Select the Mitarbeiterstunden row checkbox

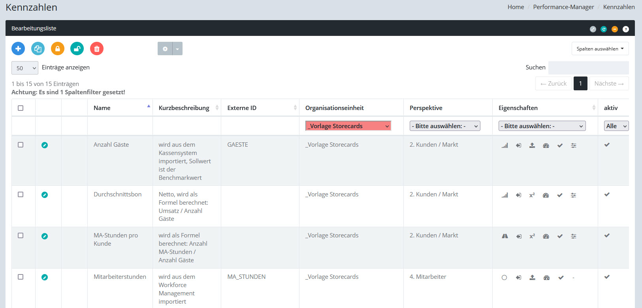point(21,277)
